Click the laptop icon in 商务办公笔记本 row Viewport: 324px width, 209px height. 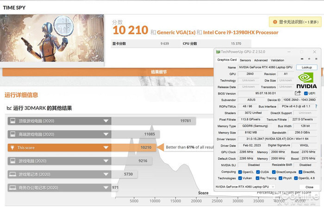pos(12,188)
